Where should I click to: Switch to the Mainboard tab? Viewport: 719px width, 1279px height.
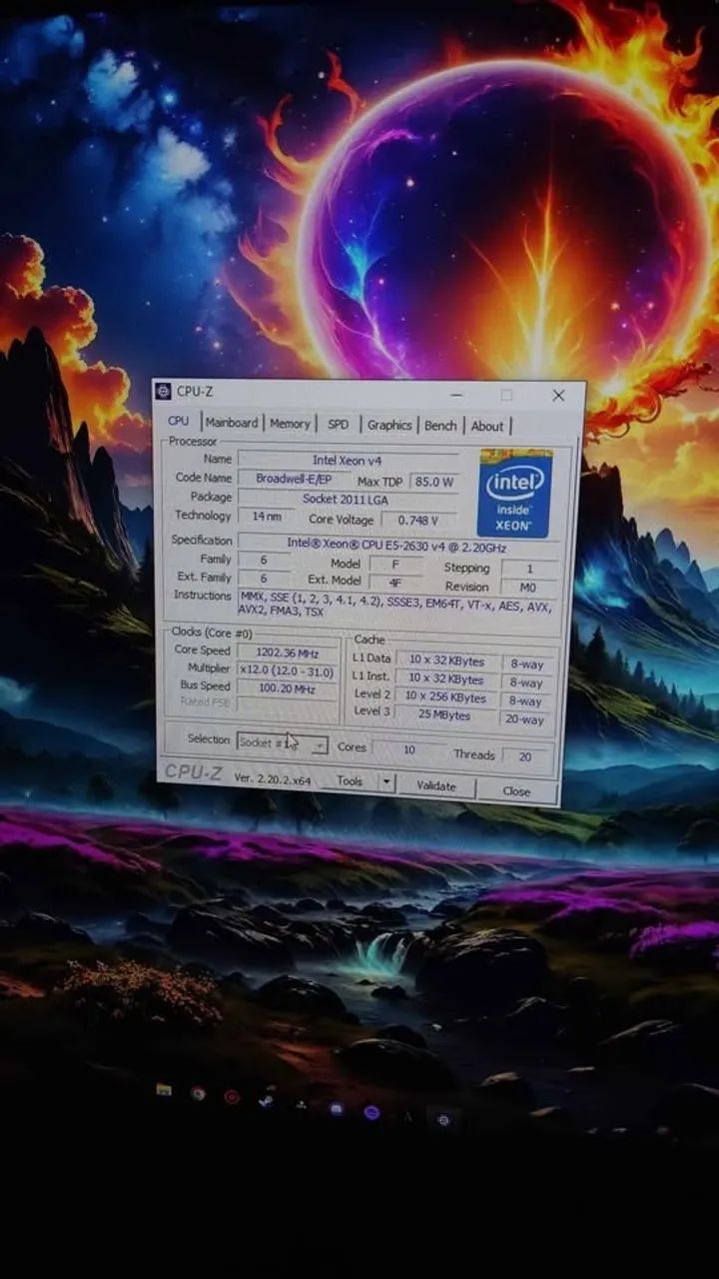point(232,423)
